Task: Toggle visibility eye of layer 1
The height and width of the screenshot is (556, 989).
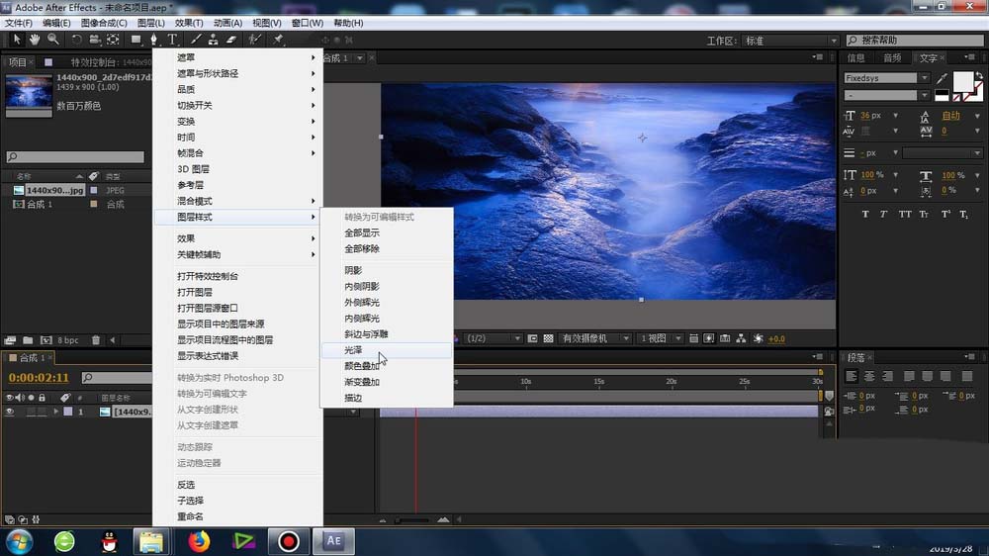Action: click(10, 412)
